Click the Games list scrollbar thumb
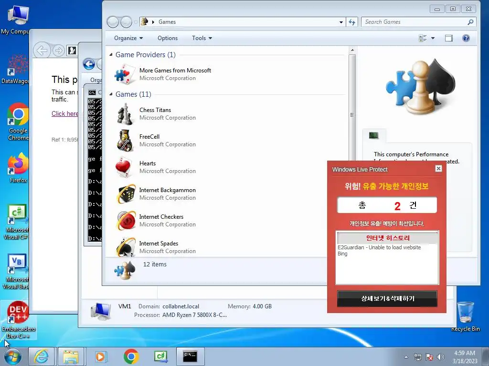 tap(352, 115)
